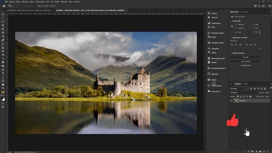Screen dimensions: 272x153
Task: Select the Hand tool
Action: point(3,85)
